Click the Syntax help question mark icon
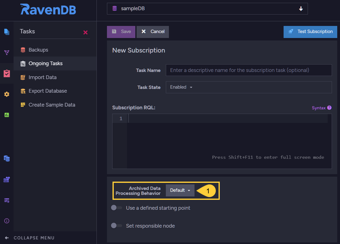 tap(329, 108)
